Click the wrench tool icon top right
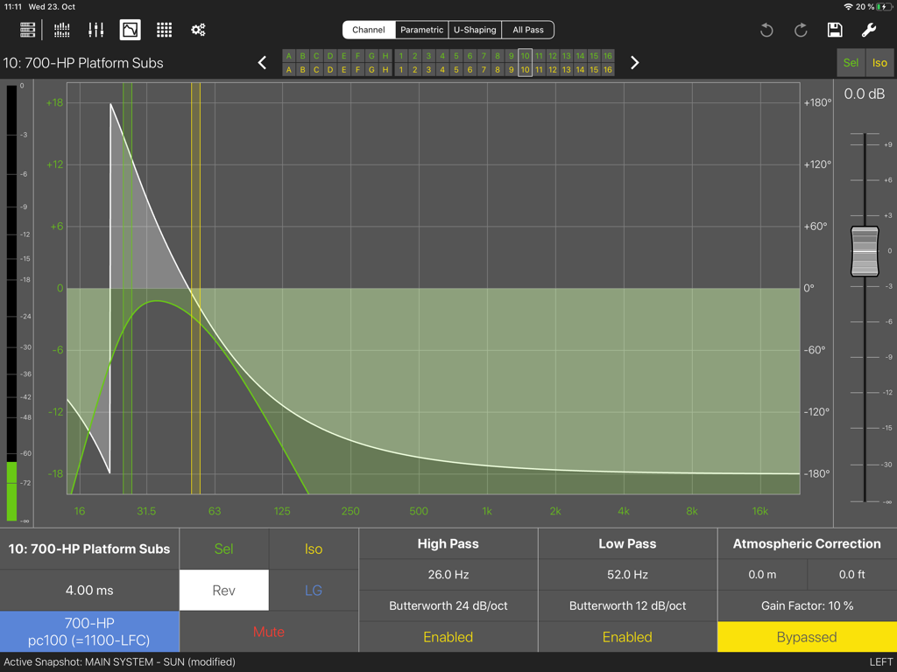Screen dimensions: 897x672 [869, 29]
